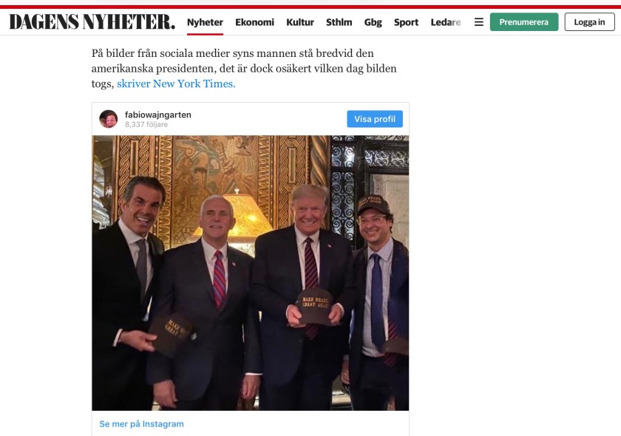Click the Visa profil button

tap(375, 119)
